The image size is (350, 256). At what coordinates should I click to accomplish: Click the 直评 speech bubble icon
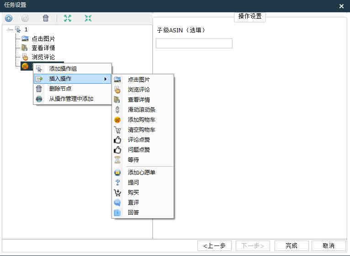click(117, 203)
